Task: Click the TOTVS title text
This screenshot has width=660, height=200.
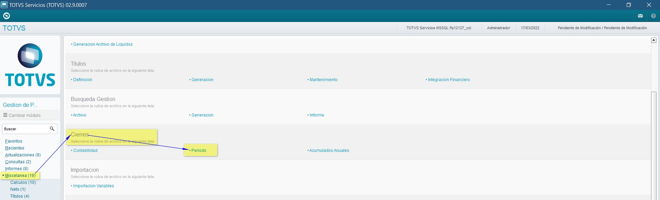Action: (14, 28)
